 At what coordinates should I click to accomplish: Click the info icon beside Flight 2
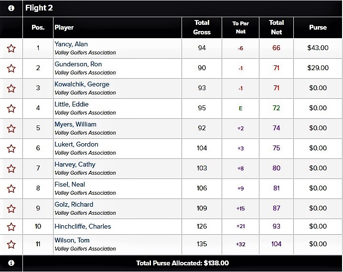[x=11, y=8]
